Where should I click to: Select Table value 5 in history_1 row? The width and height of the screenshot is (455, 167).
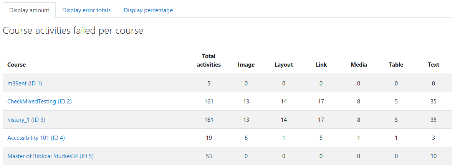[396, 120]
